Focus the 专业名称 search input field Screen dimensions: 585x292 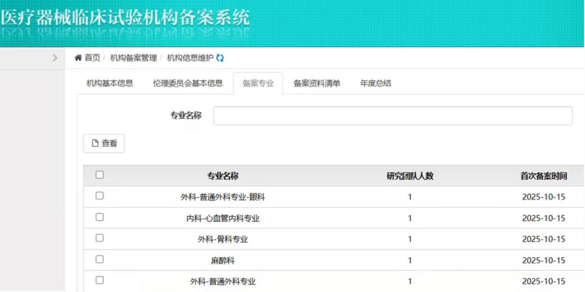392,116
